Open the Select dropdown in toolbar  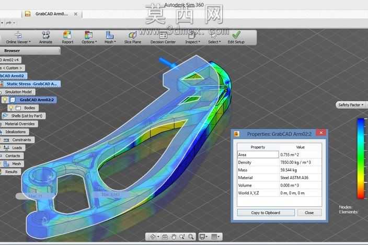pos(214,37)
